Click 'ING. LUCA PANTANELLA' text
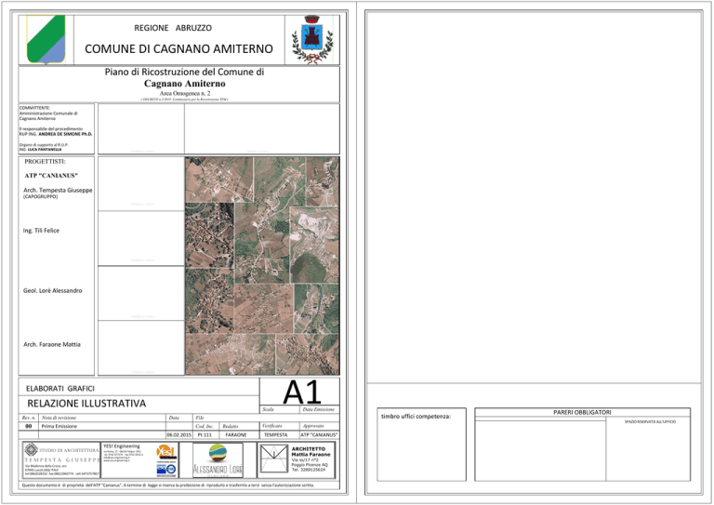This screenshot has height=505, width=714. 40,150
